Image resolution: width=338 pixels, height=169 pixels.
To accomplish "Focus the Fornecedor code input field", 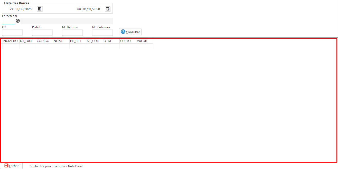I will [8, 21].
